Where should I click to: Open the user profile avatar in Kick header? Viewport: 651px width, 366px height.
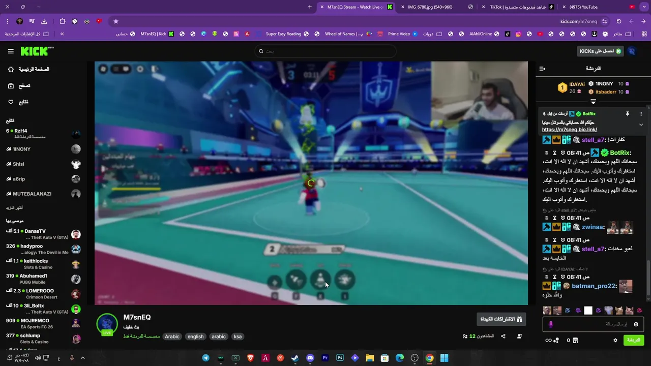tap(632, 51)
